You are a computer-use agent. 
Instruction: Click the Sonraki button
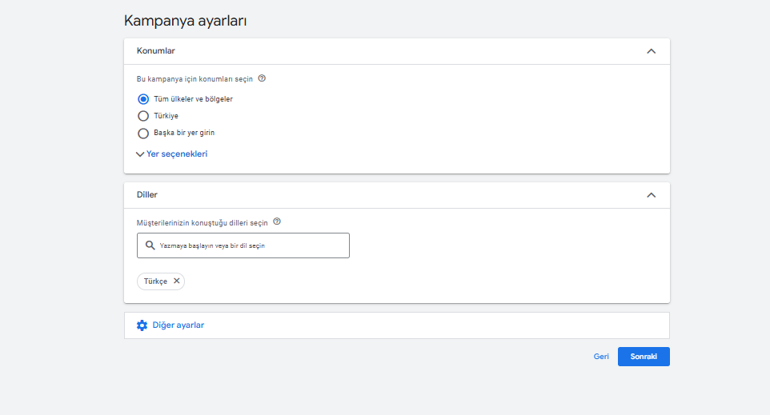click(x=644, y=357)
